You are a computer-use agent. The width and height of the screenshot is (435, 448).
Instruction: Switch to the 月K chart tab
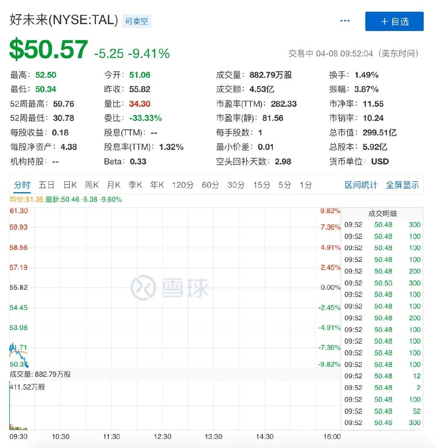[x=114, y=185]
